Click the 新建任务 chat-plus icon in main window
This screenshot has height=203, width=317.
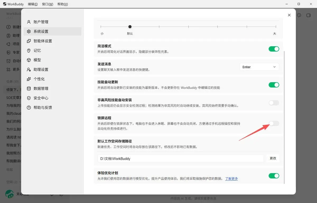(x=8, y=27)
